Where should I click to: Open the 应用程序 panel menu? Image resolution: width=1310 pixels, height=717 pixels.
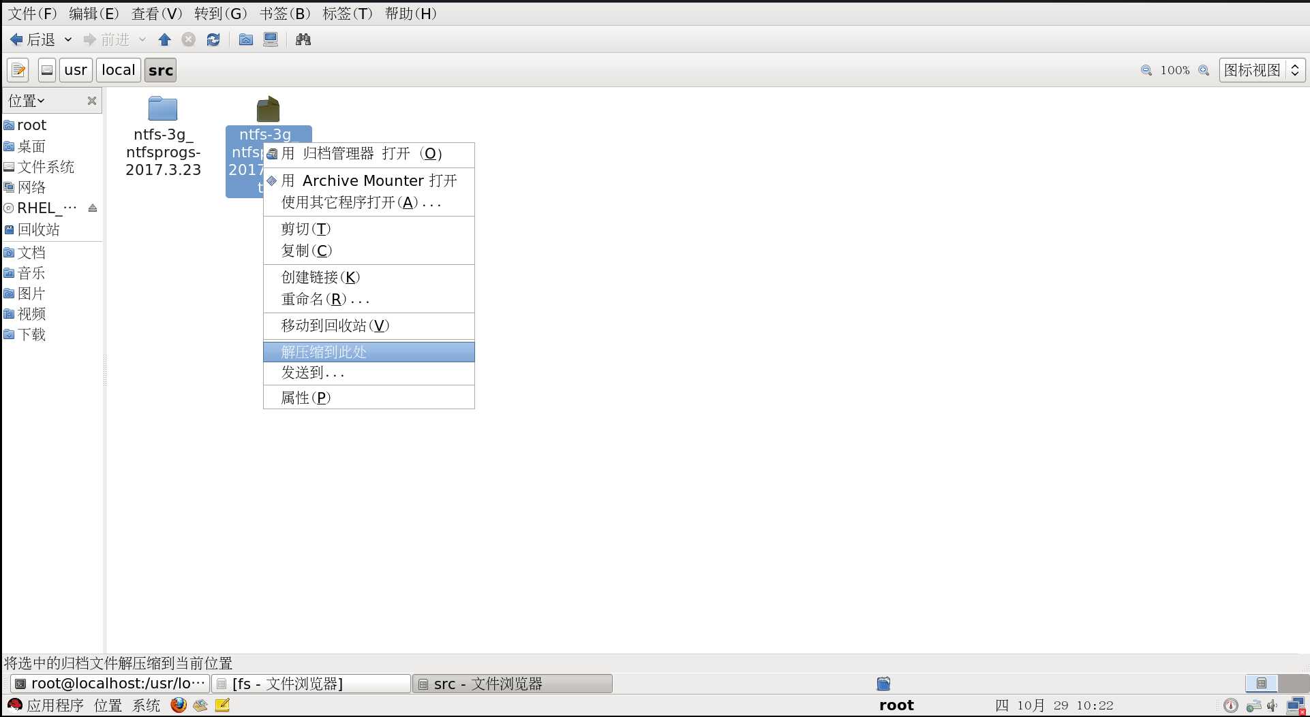tap(46, 705)
